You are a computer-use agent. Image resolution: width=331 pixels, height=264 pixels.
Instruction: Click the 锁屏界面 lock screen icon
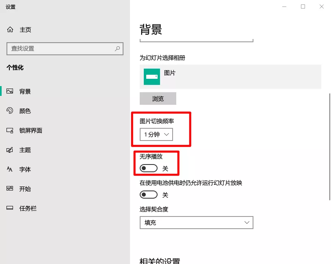(10, 130)
